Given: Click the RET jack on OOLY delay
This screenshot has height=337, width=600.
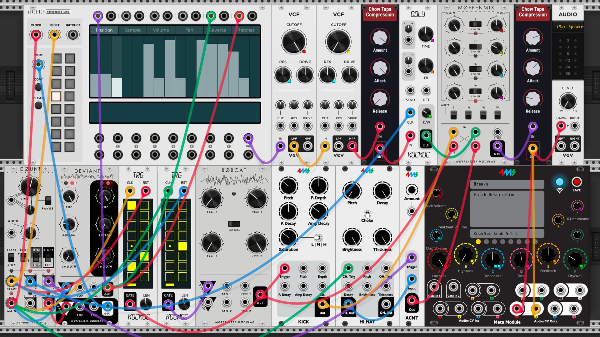Looking at the screenshot, I should point(426,91).
